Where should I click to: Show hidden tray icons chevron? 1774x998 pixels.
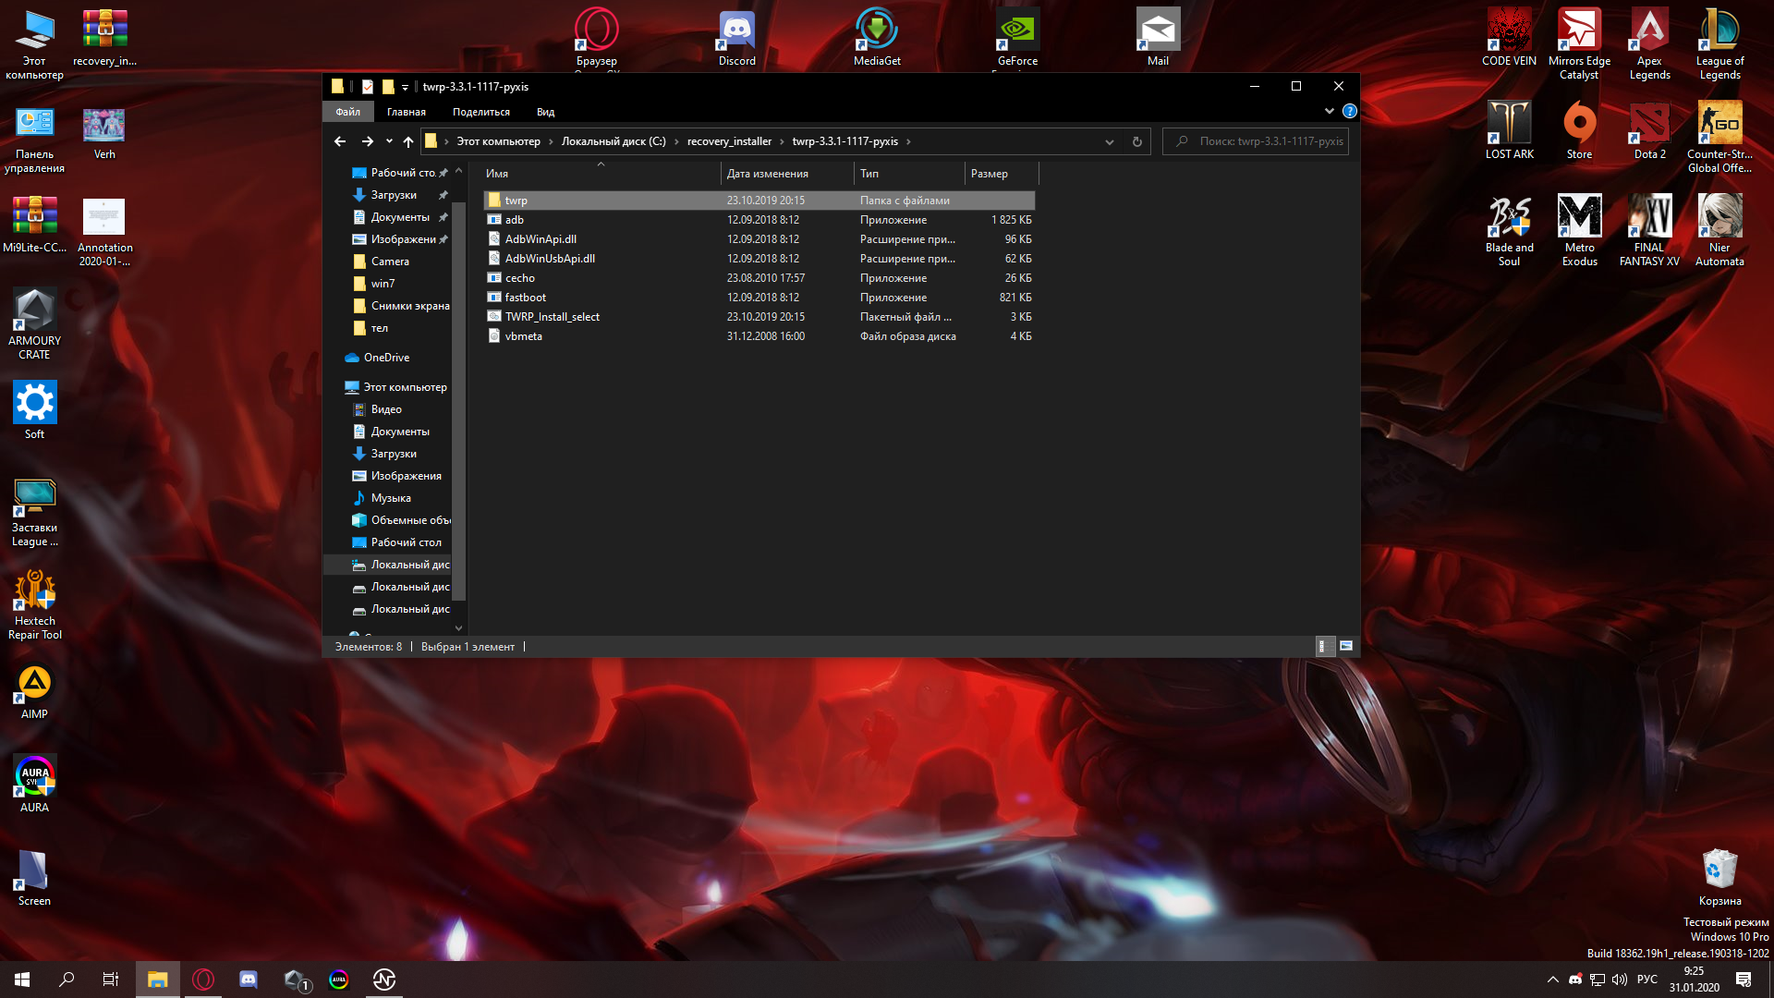point(1552,980)
